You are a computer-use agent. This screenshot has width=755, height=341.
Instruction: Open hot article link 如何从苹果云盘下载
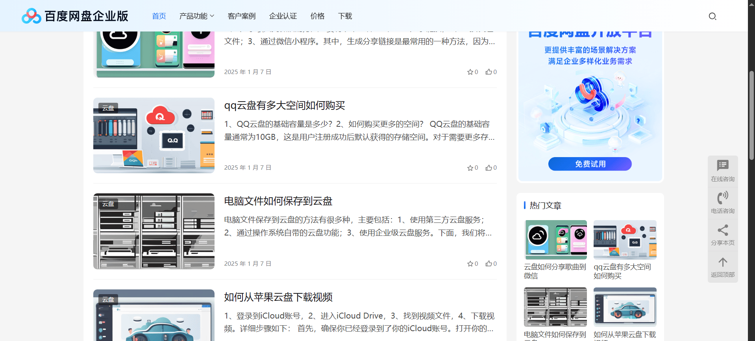625,335
